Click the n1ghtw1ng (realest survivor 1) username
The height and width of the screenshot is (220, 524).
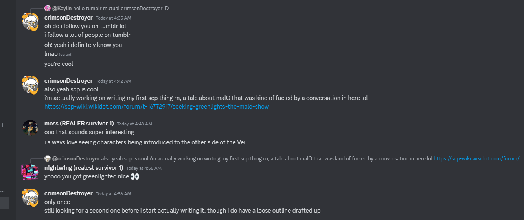click(x=84, y=168)
